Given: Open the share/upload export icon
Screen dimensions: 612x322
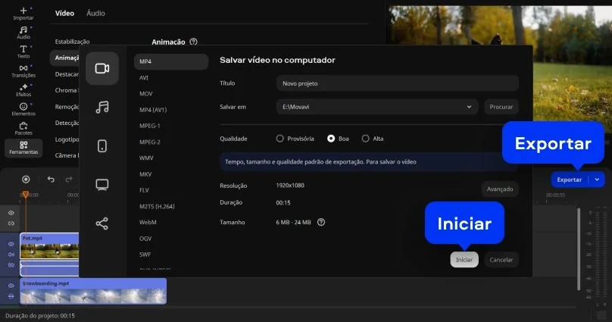Looking at the screenshot, I should [x=102, y=224].
